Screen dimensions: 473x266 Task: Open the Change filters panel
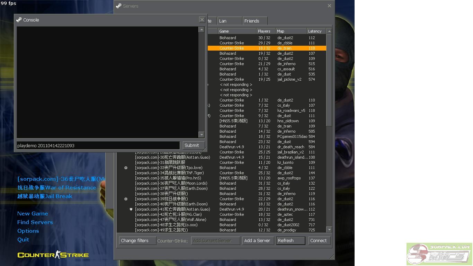pyautogui.click(x=137, y=241)
